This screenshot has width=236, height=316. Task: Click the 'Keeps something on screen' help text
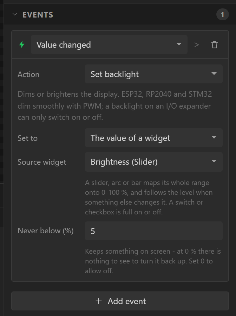click(153, 261)
